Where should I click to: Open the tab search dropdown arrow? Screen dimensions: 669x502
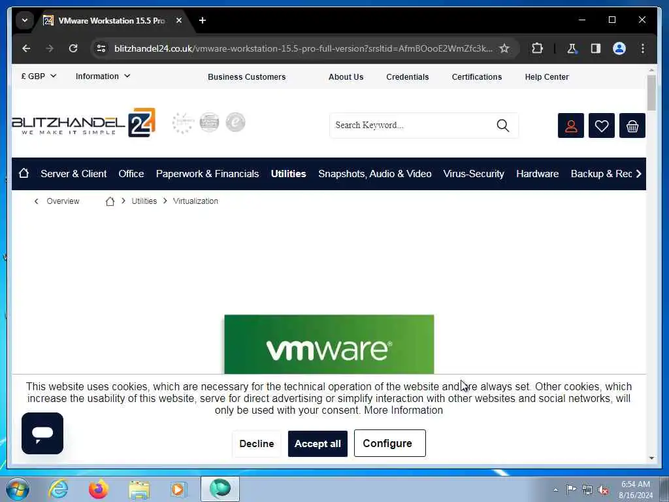(25, 20)
